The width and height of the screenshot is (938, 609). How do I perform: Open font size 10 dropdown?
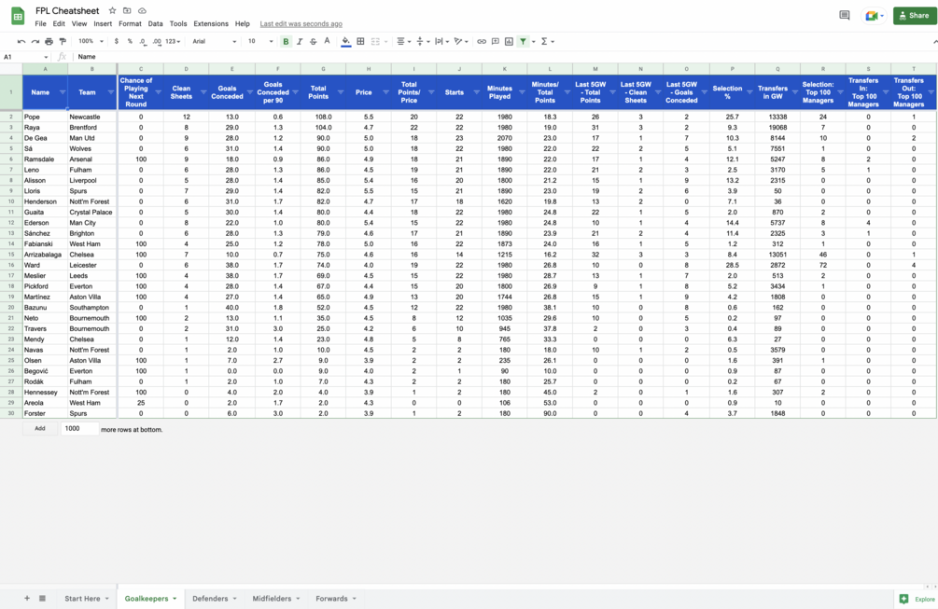(x=260, y=41)
